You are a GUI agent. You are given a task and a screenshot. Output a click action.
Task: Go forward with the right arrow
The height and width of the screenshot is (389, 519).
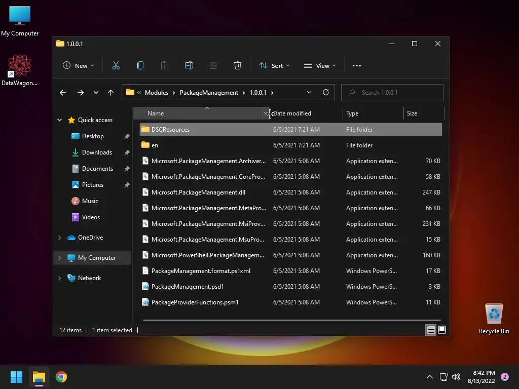pos(81,93)
